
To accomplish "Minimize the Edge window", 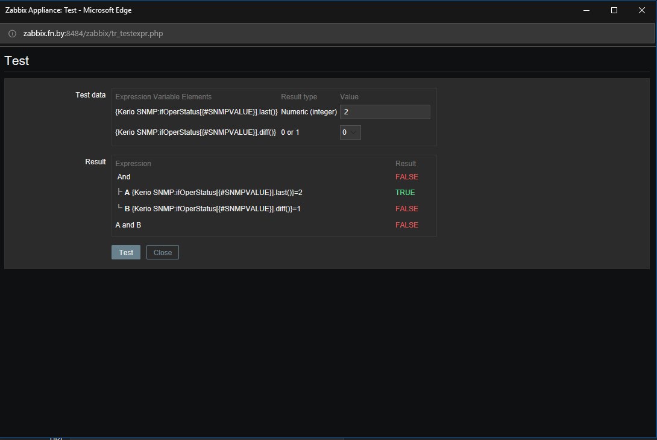I will tap(586, 10).
